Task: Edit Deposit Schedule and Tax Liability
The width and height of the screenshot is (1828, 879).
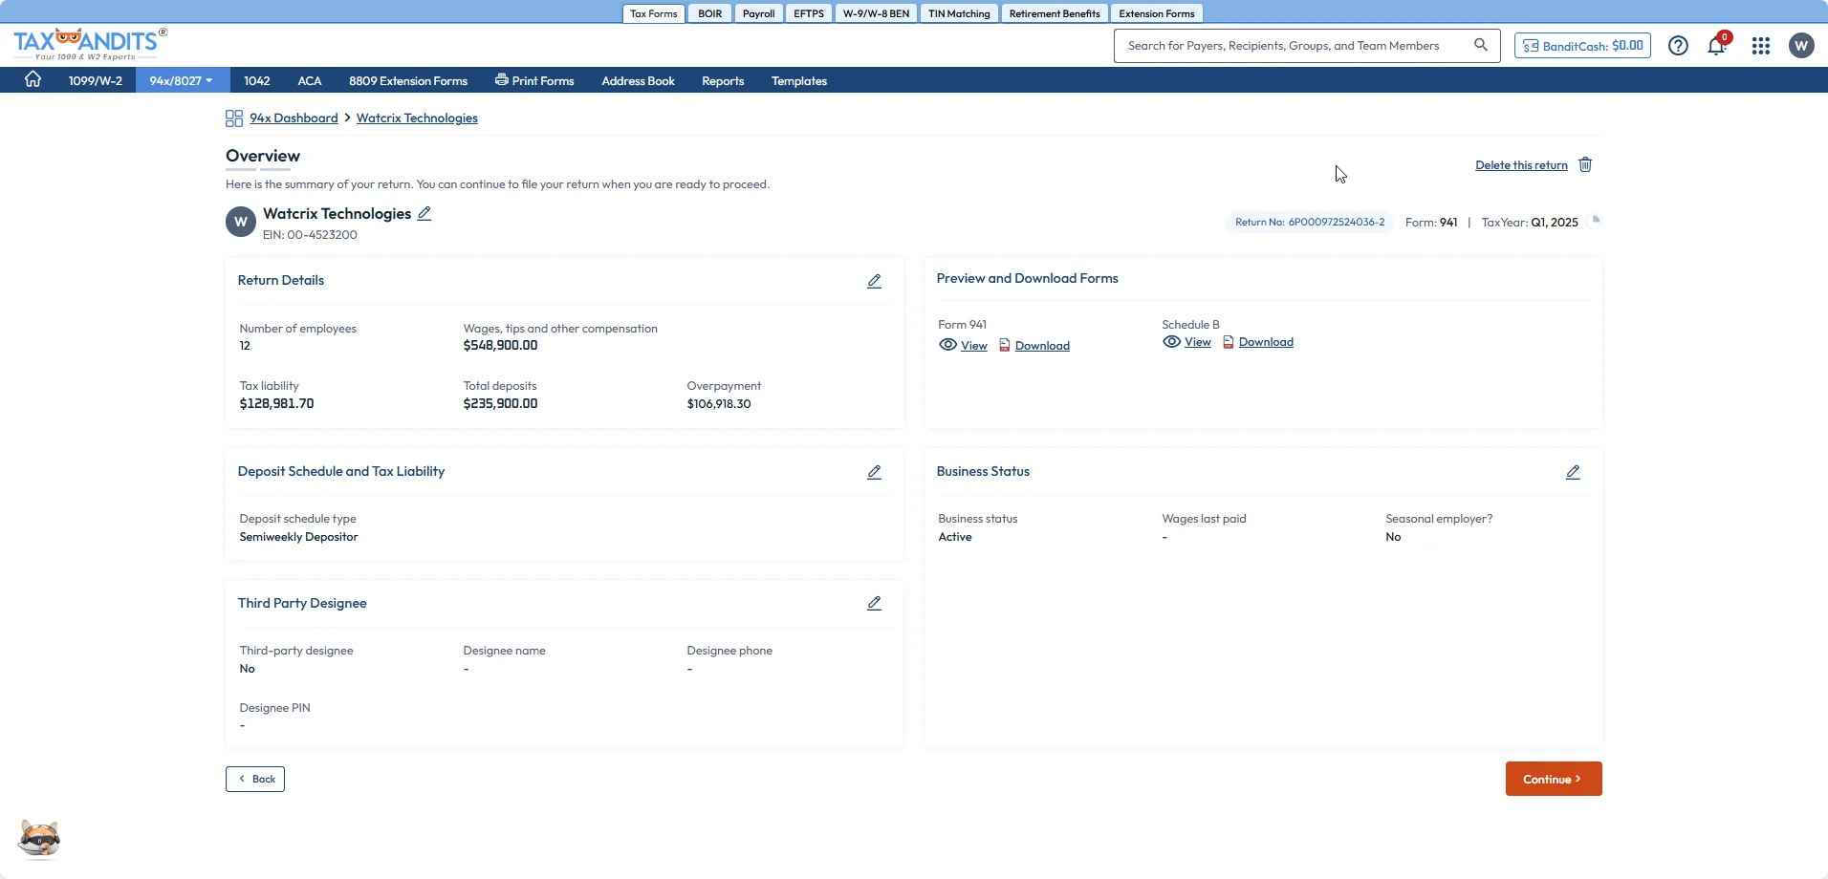Action: pyautogui.click(x=874, y=472)
